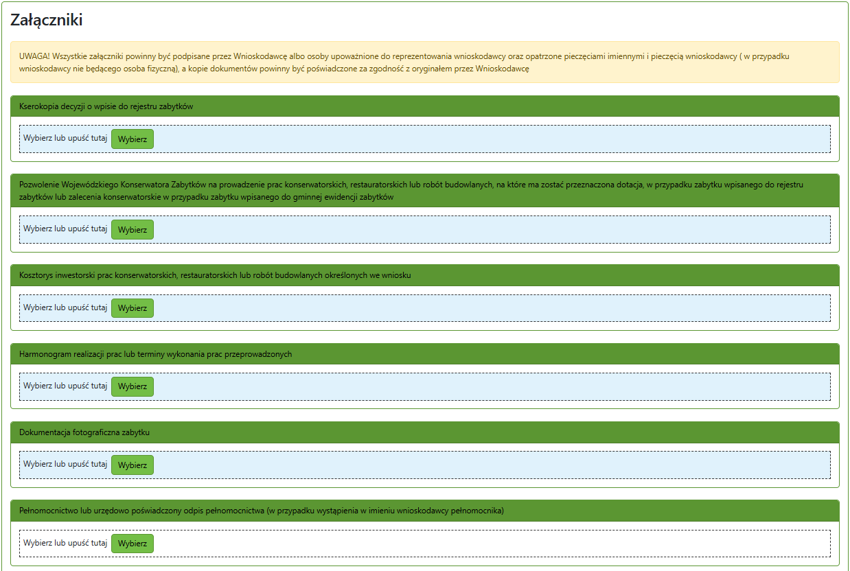850x571 pixels.
Task: Click Wybierz button for Kserokopia decyzji attachment
Action: pos(132,139)
